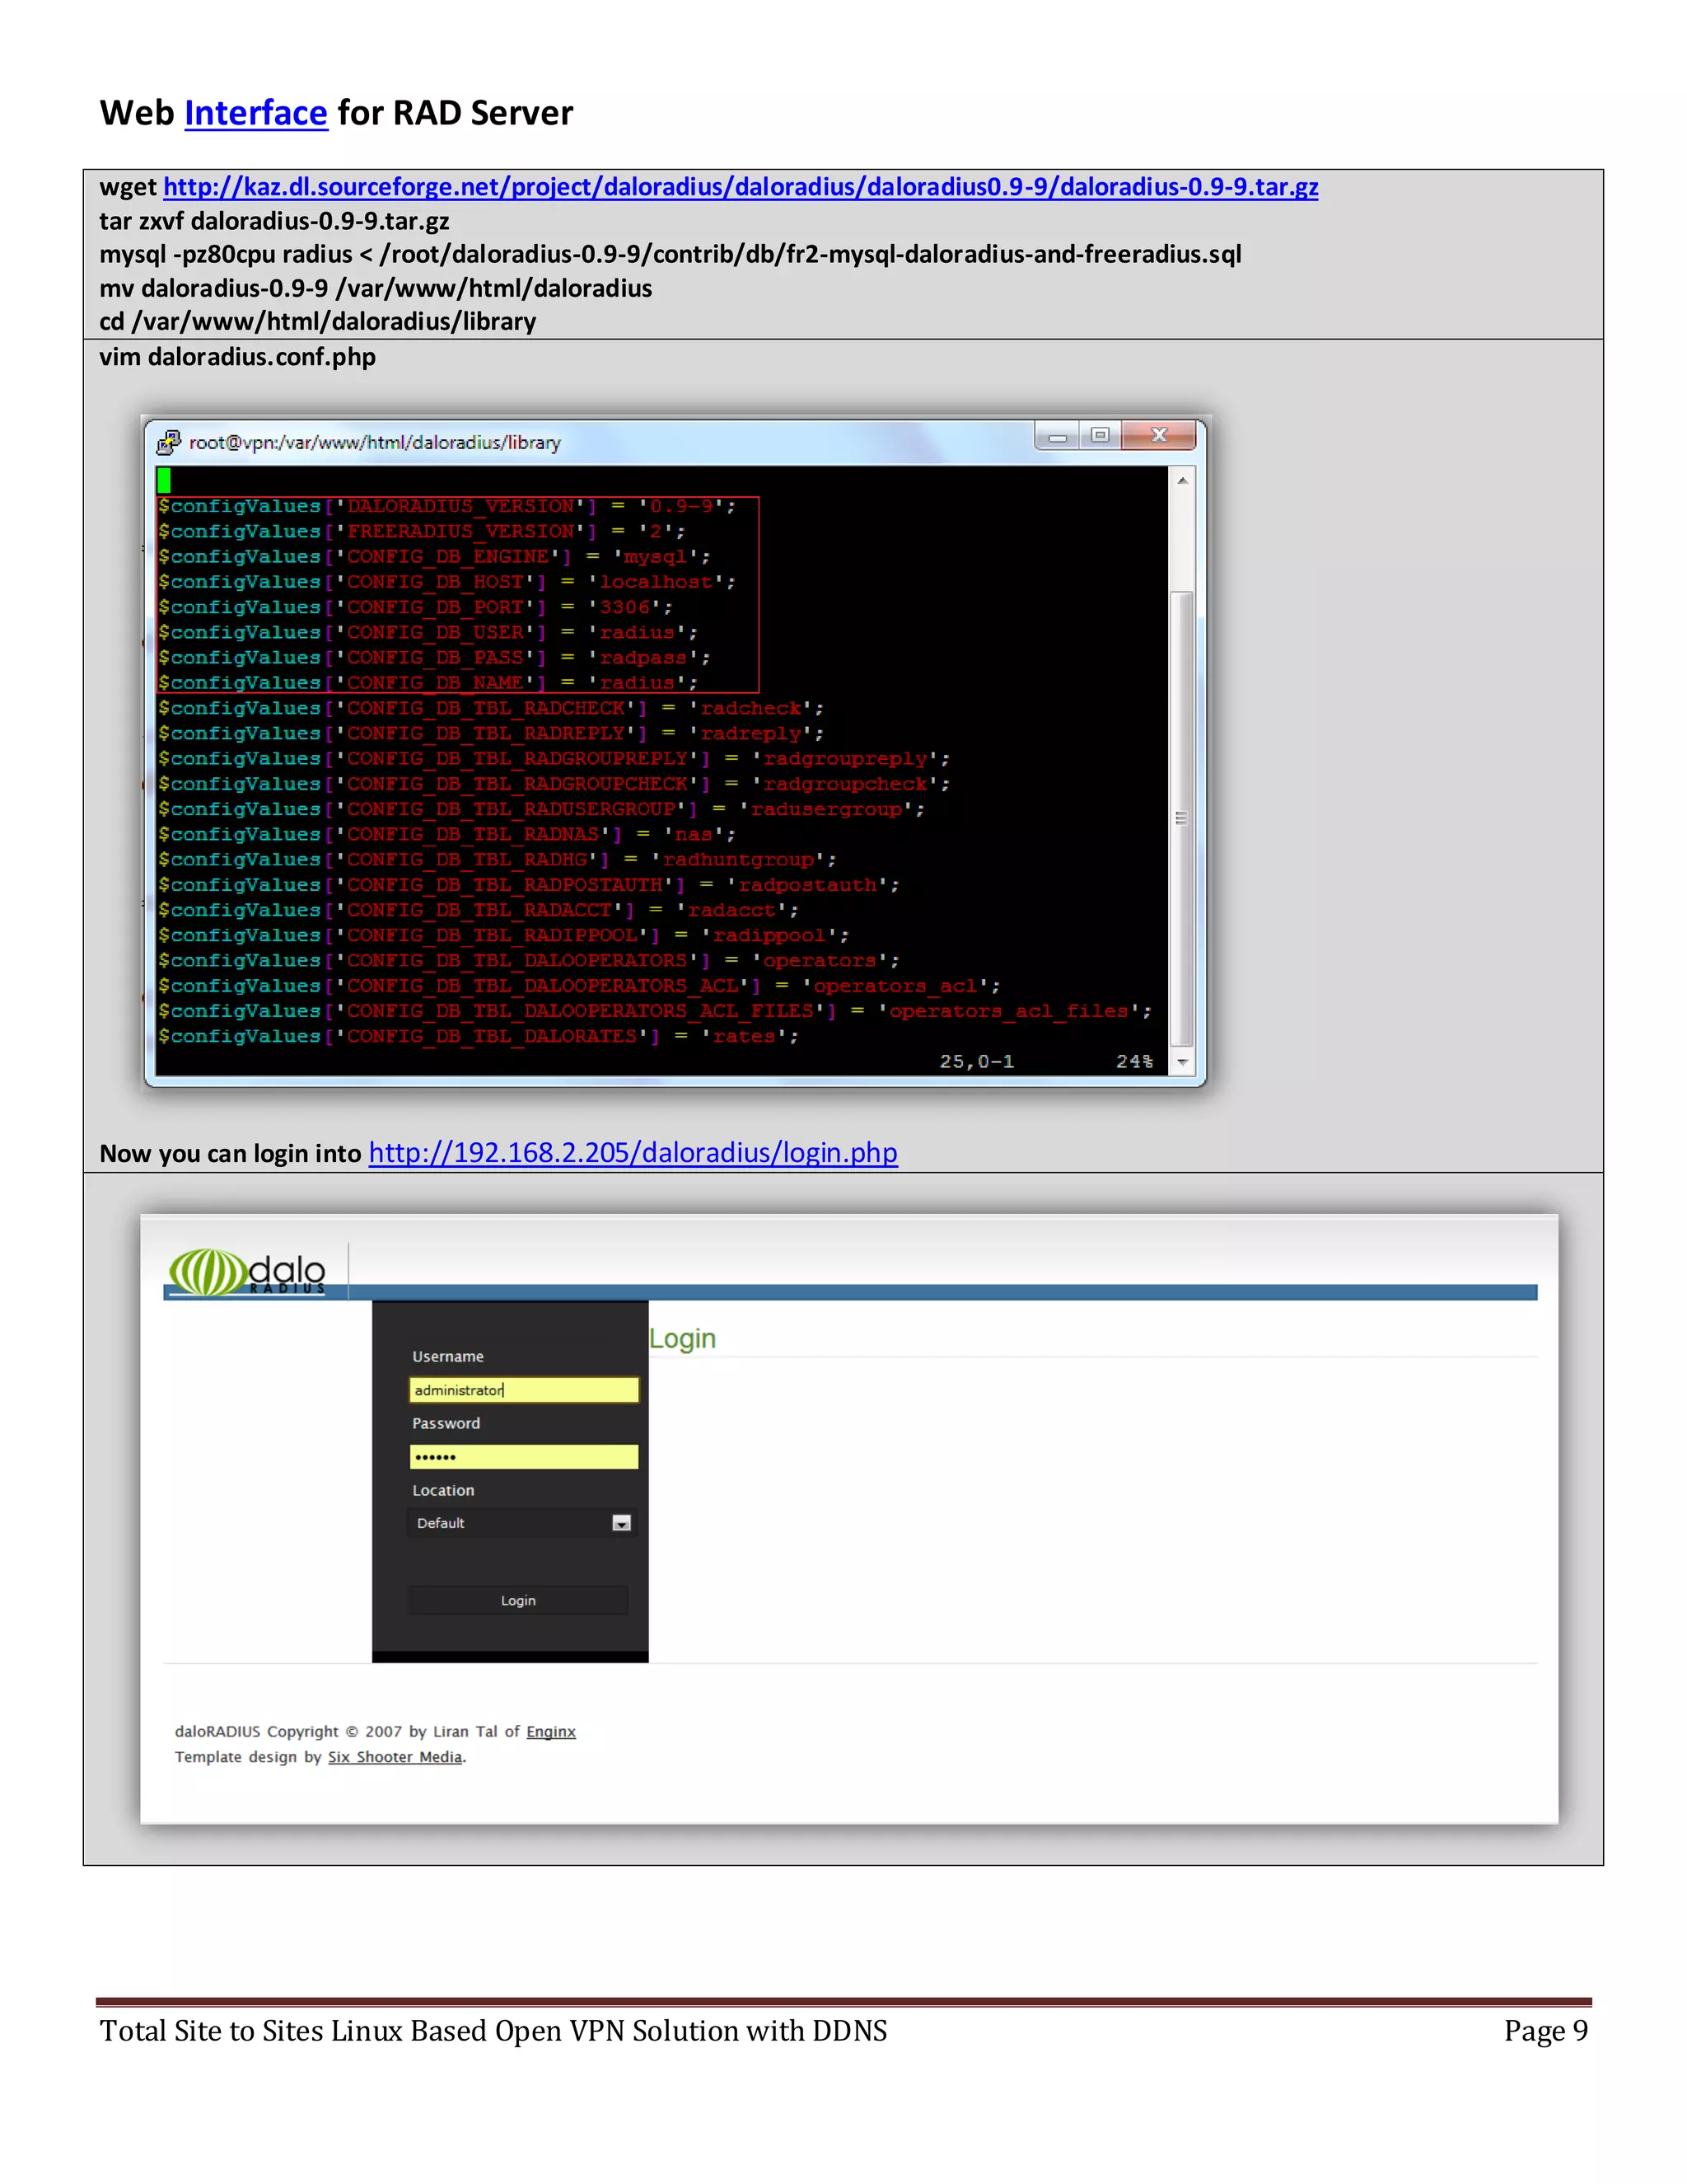The image size is (1687, 2184).
Task: Click the terminal line with CONFIG_DB_ENGINE
Action: click(x=434, y=557)
